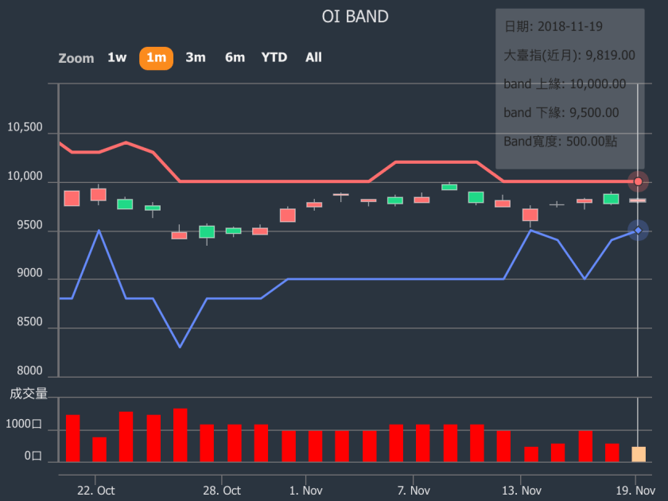Choose the YTD zoom option
668x501 pixels.
coord(274,57)
